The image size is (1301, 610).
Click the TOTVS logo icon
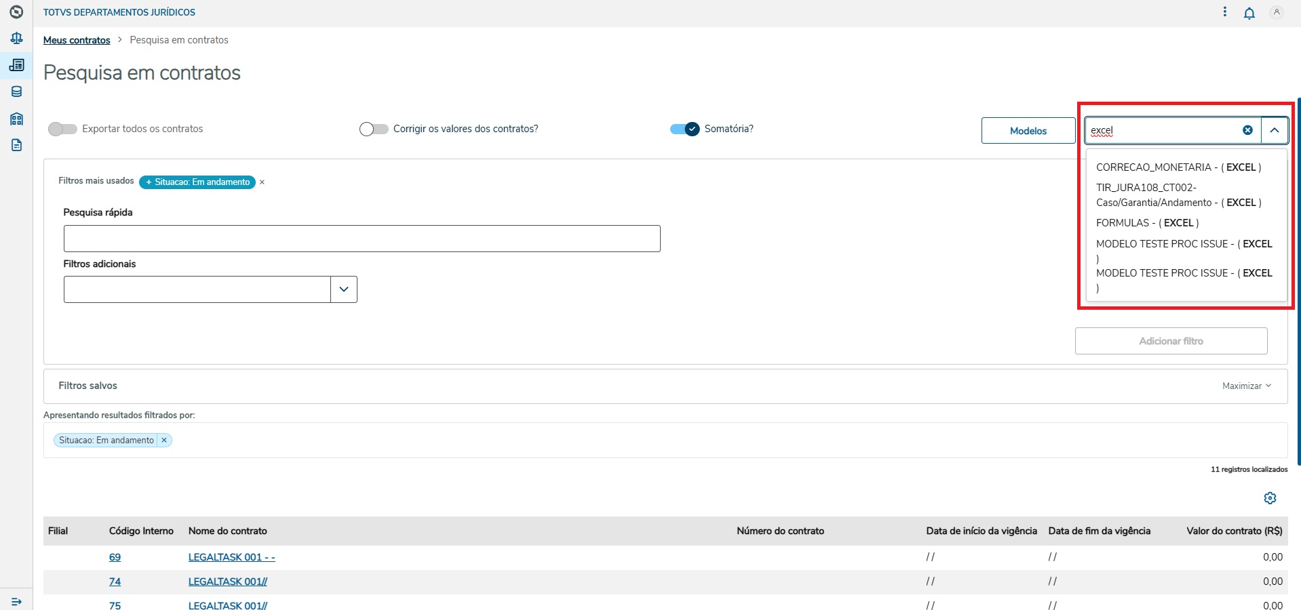click(x=16, y=12)
